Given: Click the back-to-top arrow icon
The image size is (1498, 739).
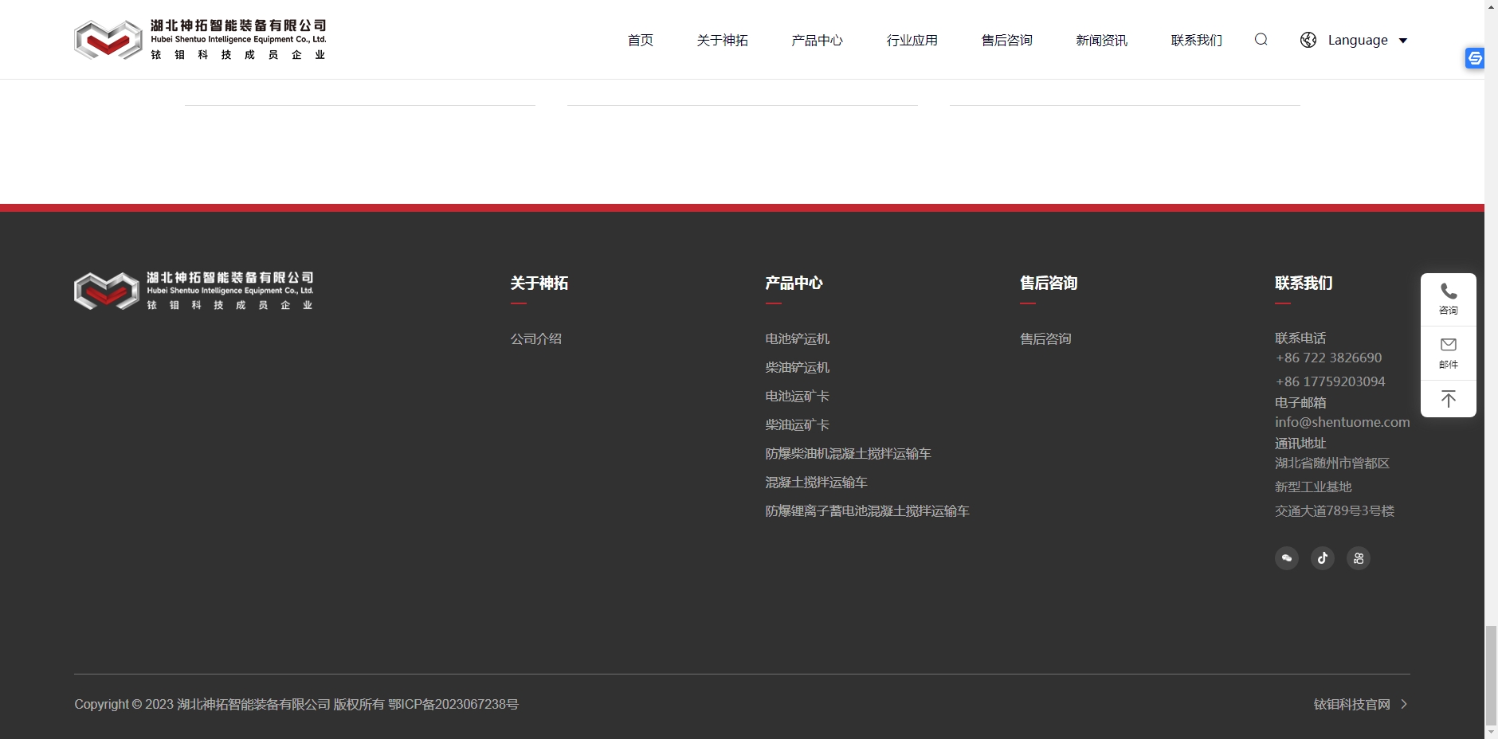Looking at the screenshot, I should pyautogui.click(x=1449, y=399).
